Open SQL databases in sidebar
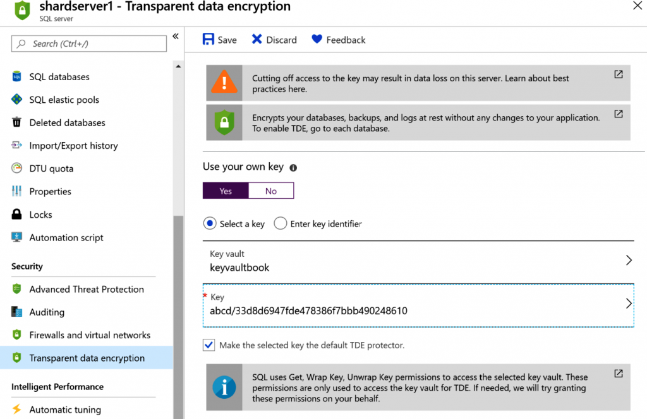This screenshot has width=647, height=419. pyautogui.click(x=59, y=77)
